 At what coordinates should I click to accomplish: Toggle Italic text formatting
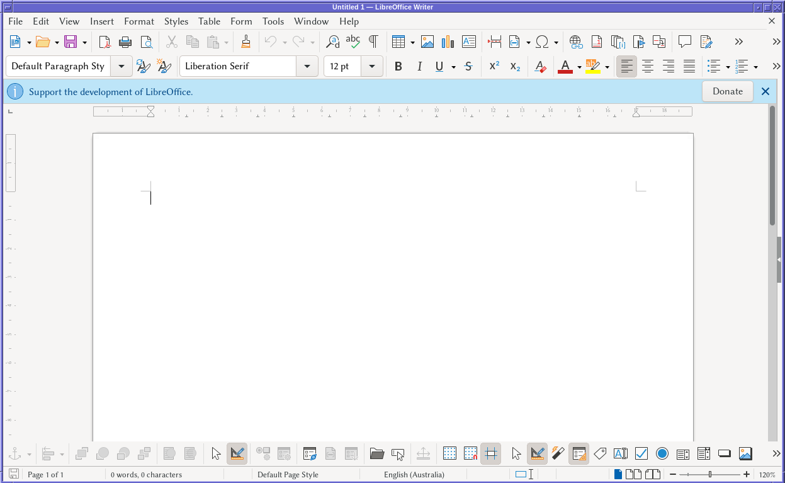click(419, 67)
